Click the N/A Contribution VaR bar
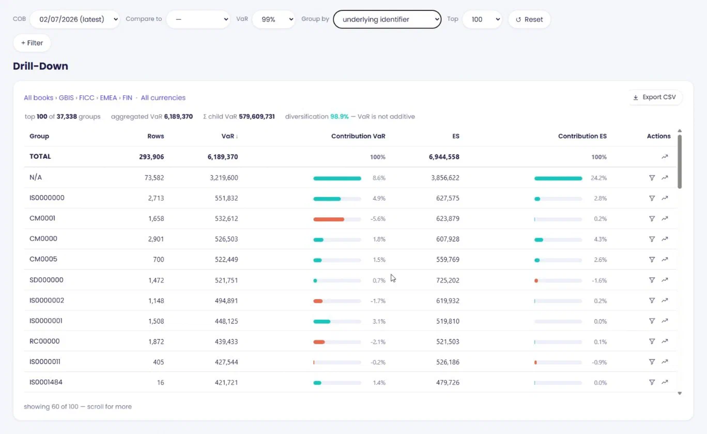This screenshot has width=707, height=434. tap(337, 178)
